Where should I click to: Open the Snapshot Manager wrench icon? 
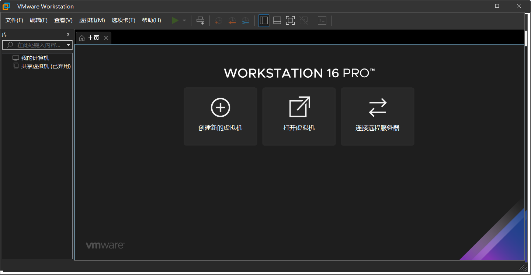tap(245, 21)
